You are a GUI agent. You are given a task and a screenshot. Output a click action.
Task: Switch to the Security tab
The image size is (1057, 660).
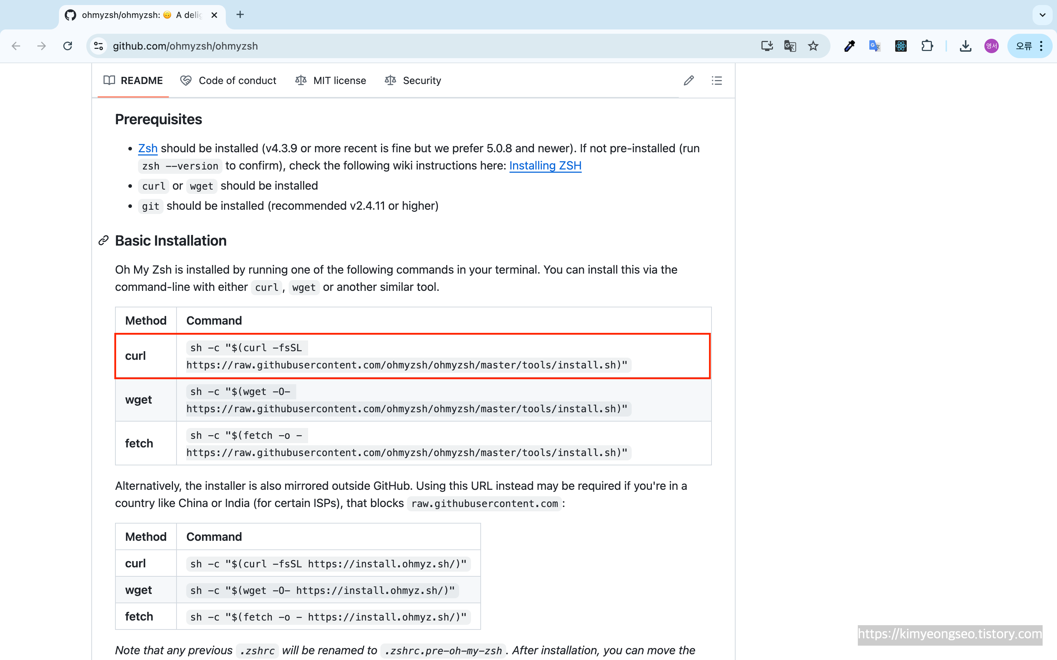[413, 80]
